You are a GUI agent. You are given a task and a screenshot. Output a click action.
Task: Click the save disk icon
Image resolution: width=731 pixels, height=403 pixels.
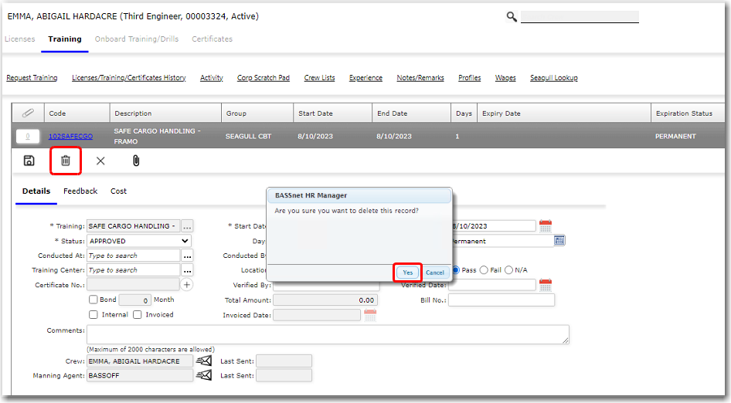tap(29, 161)
